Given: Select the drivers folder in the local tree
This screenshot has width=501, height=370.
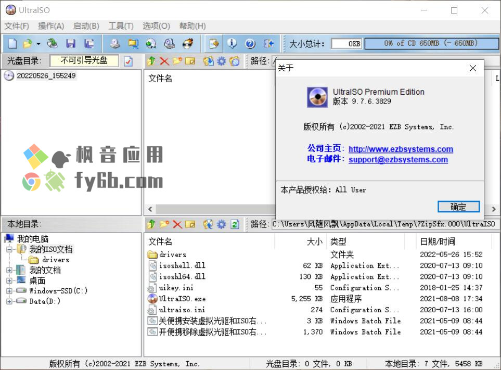Looking at the screenshot, I should tap(56, 260).
